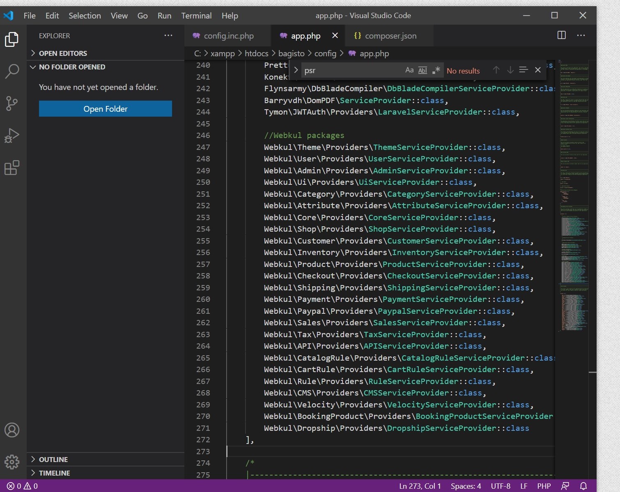Open the File menu
The height and width of the screenshot is (492, 620).
pyautogui.click(x=30, y=16)
